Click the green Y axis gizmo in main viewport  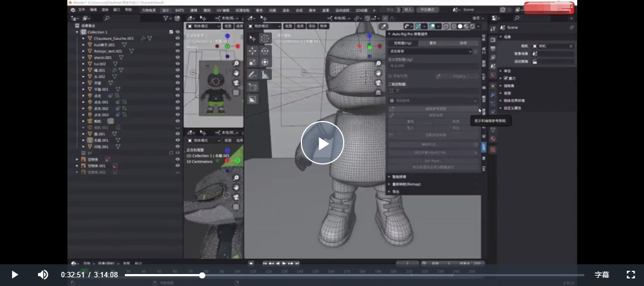coord(369,47)
